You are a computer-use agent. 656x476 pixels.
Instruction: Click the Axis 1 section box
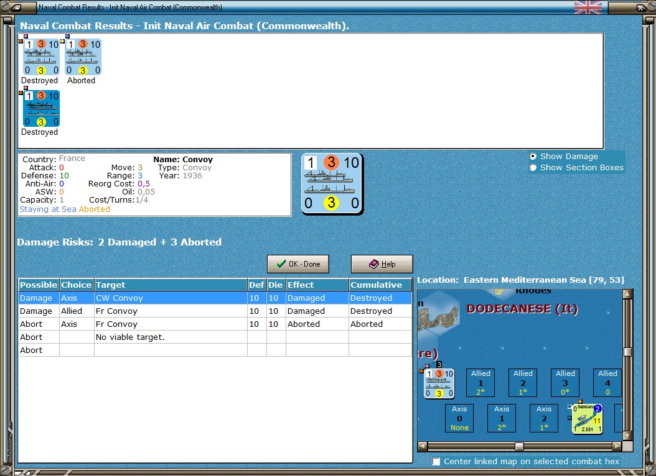coord(502,418)
